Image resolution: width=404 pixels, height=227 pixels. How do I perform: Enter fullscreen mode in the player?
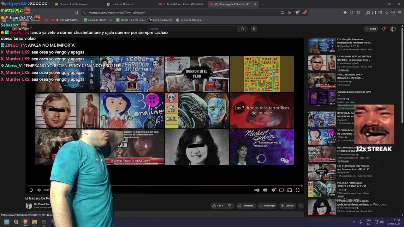pos(298,190)
